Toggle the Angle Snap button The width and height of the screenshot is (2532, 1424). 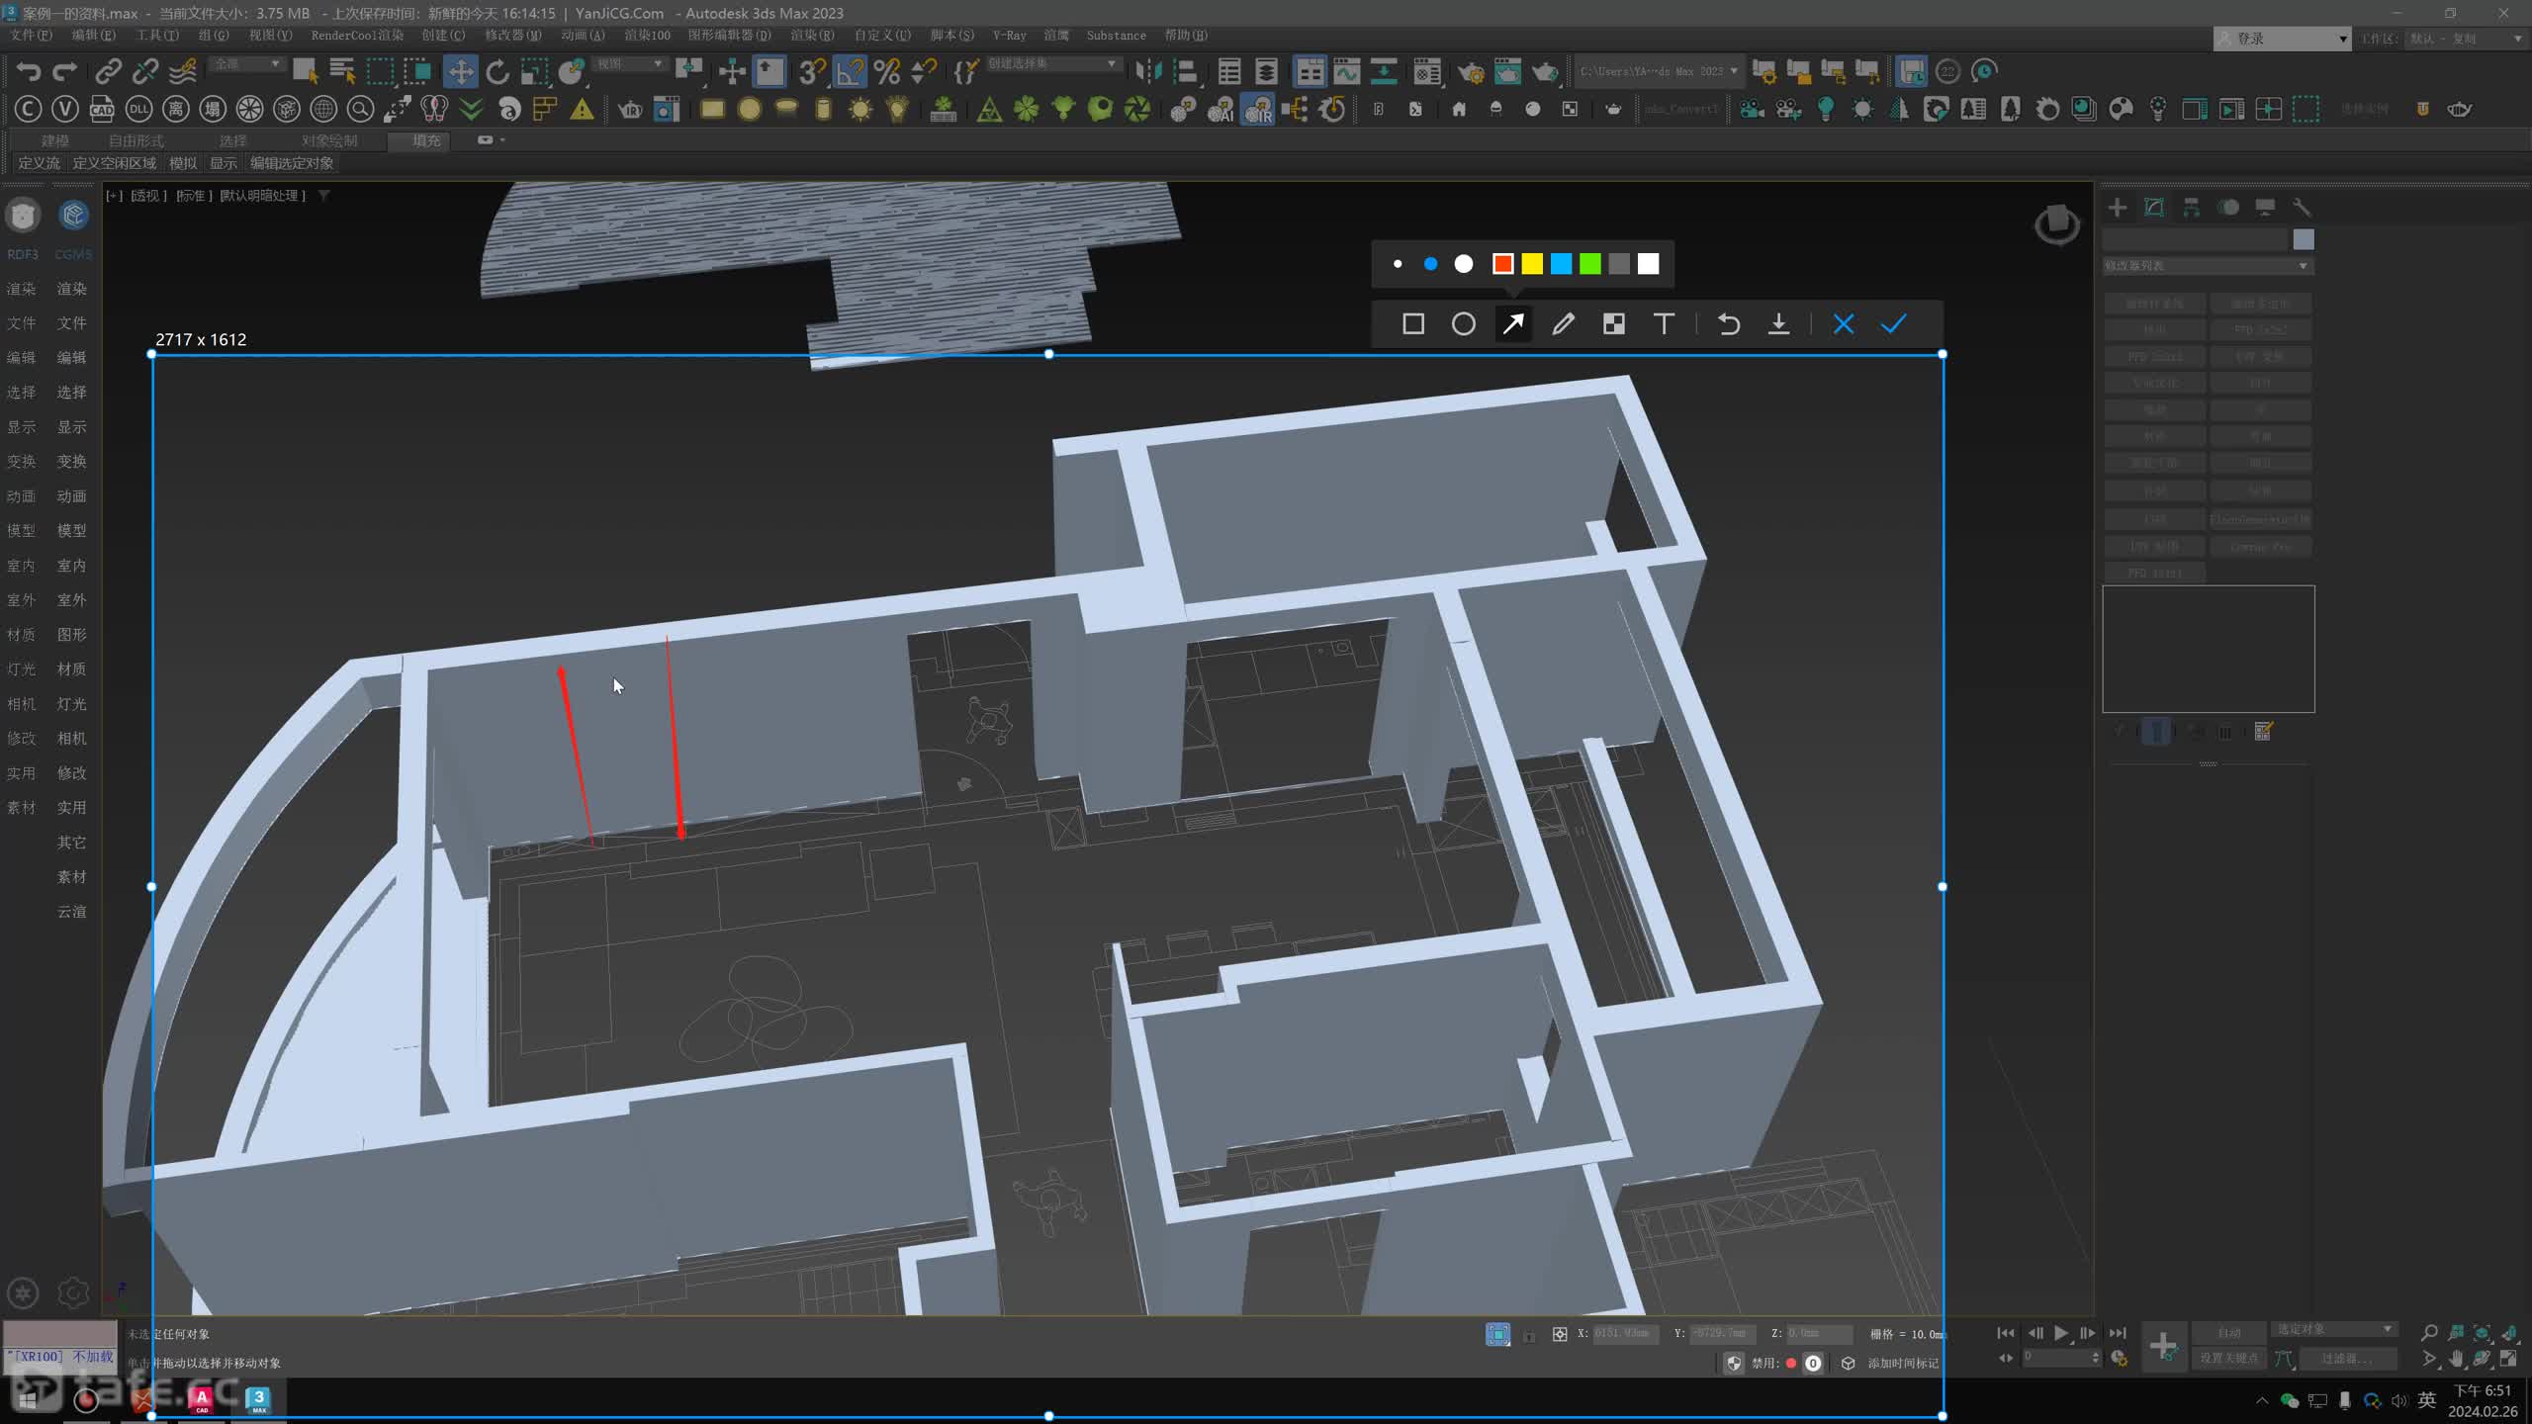[850, 71]
